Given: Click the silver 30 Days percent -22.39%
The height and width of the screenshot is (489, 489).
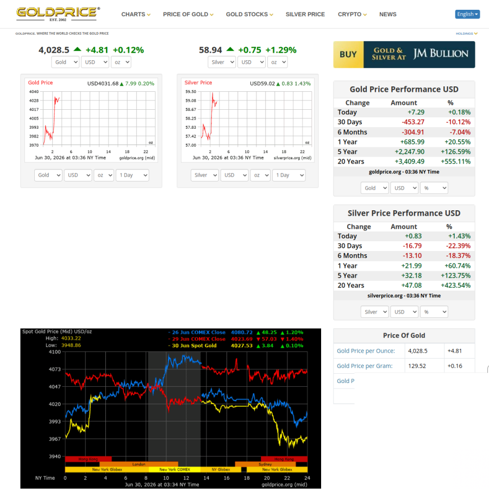Looking at the screenshot, I should click(458, 246).
